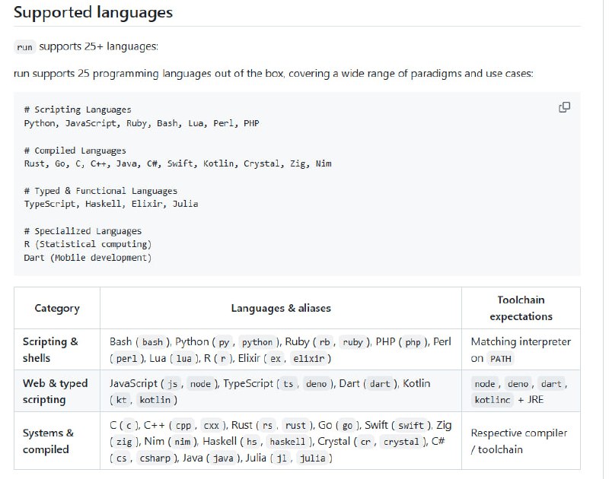Select the 'Systems & compiled' row label
Image resolution: width=609 pixels, height=479 pixels.
tap(48, 441)
